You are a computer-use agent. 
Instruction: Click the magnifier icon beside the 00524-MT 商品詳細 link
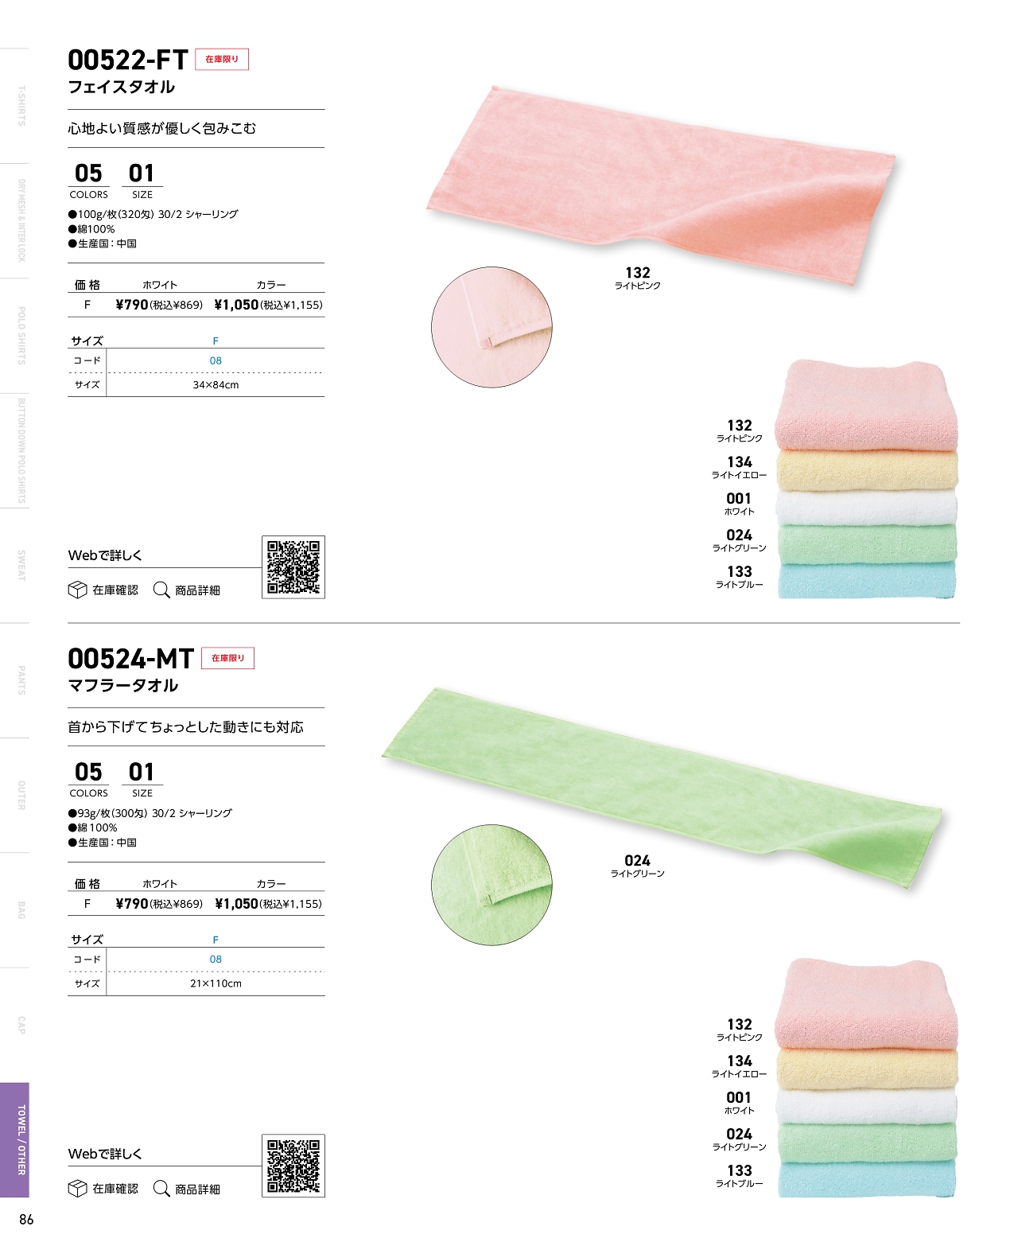point(161,1189)
